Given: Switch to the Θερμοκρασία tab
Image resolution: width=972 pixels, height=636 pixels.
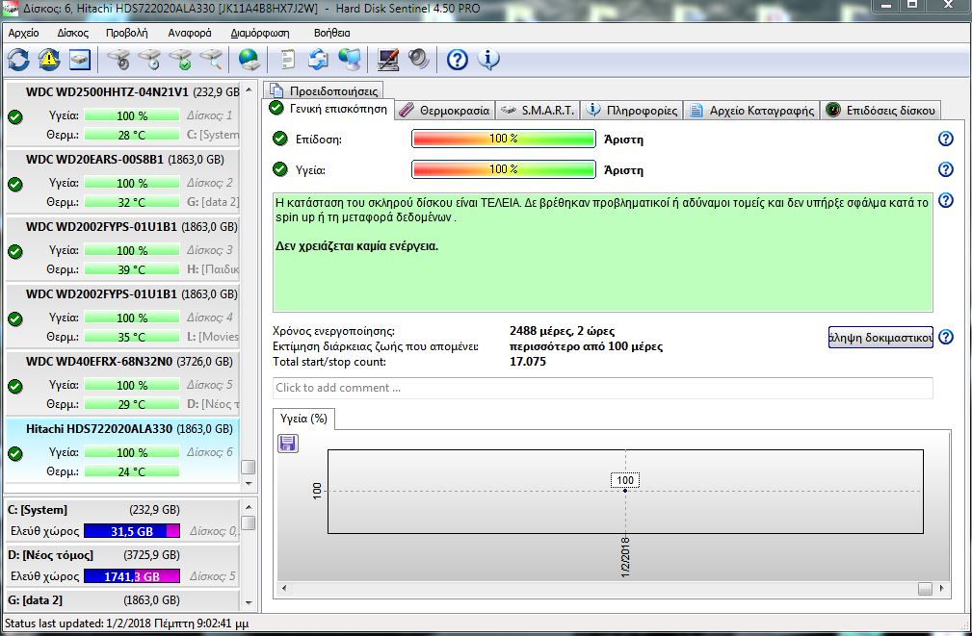Looking at the screenshot, I should (445, 111).
